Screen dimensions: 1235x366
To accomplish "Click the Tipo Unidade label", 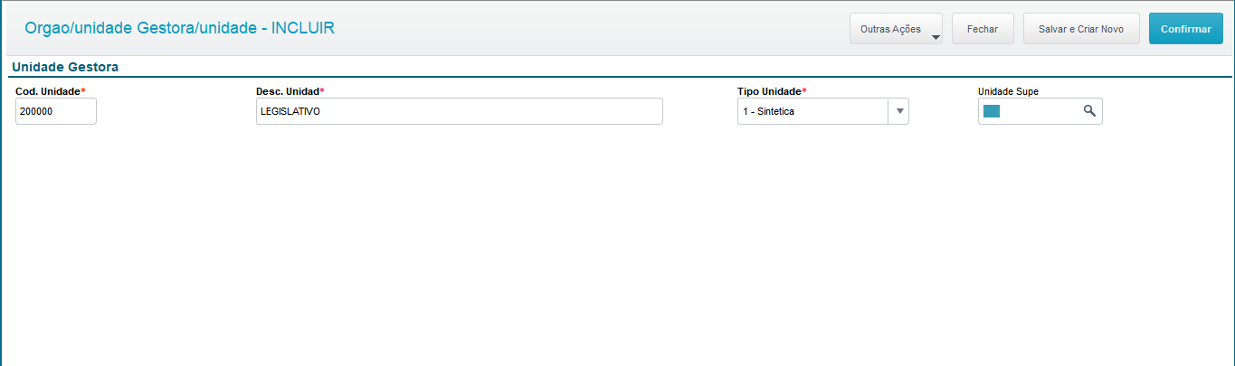I will [769, 91].
